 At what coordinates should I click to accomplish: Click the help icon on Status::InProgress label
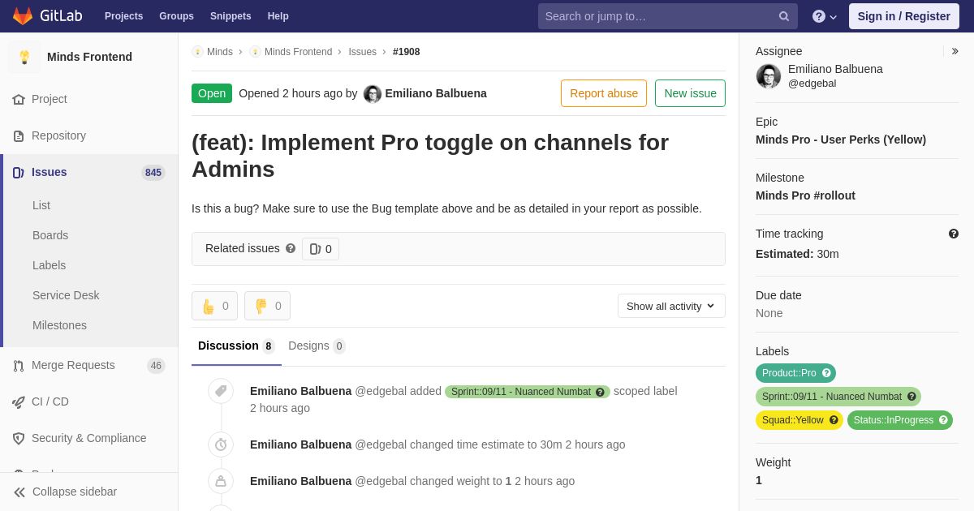point(943,420)
